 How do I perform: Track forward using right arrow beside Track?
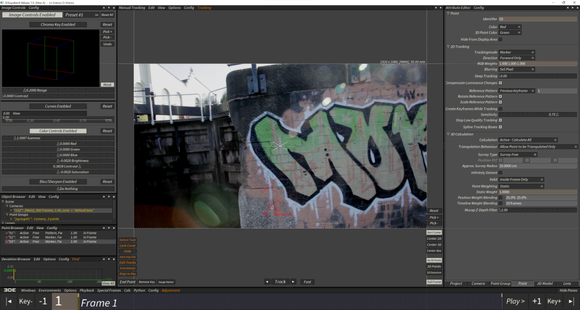pos(293,282)
